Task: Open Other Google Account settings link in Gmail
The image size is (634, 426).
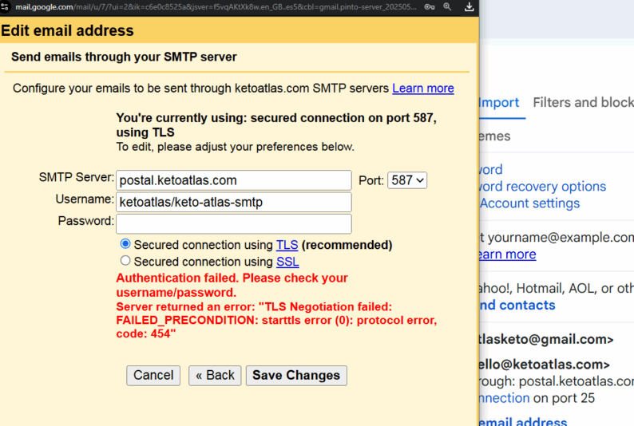Action: [529, 203]
